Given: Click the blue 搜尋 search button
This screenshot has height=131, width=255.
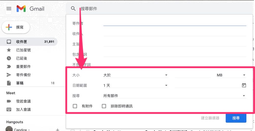Looking at the screenshot, I should (x=236, y=118).
